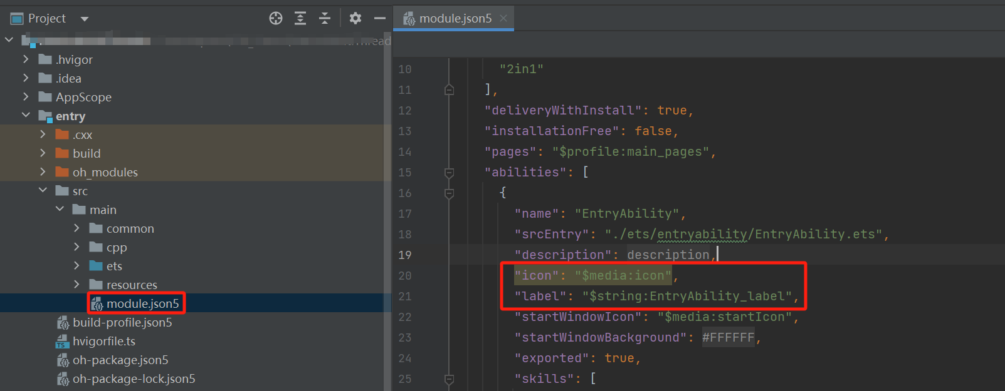The height and width of the screenshot is (391, 1005).
Task: Collapse the entry module folder
Action: (26, 116)
